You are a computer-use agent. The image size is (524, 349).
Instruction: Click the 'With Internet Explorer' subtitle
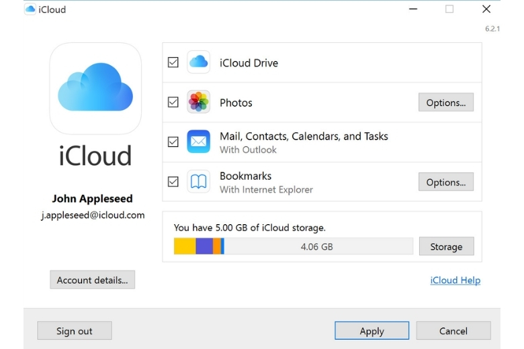point(266,190)
